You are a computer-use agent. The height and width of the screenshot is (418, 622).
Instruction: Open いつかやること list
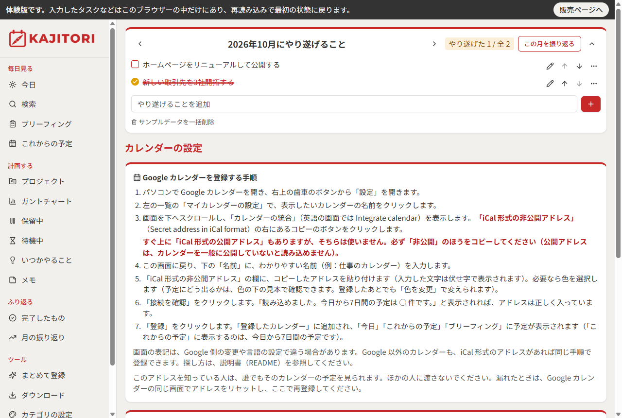[x=47, y=260]
